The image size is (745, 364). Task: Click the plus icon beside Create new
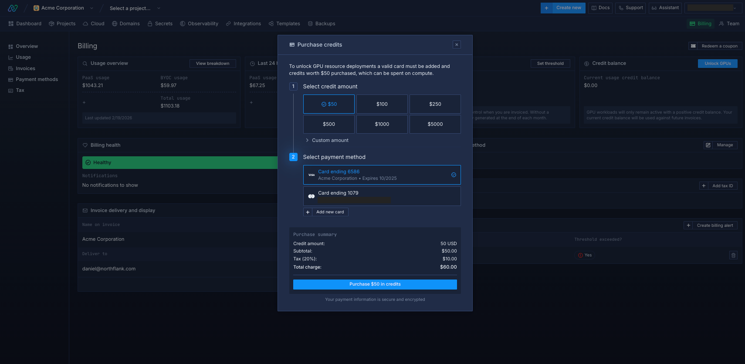546,8
